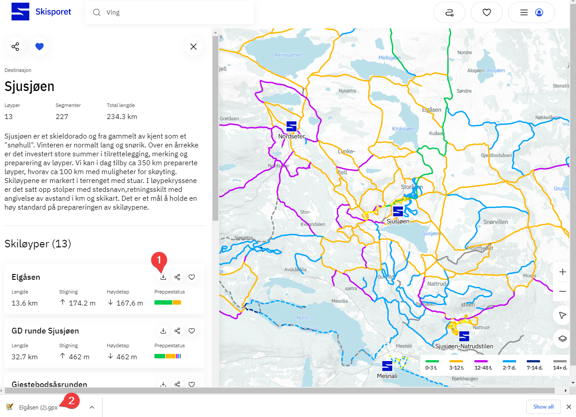Zoom in on the map
This screenshot has width=576, height=417.
[x=563, y=272]
